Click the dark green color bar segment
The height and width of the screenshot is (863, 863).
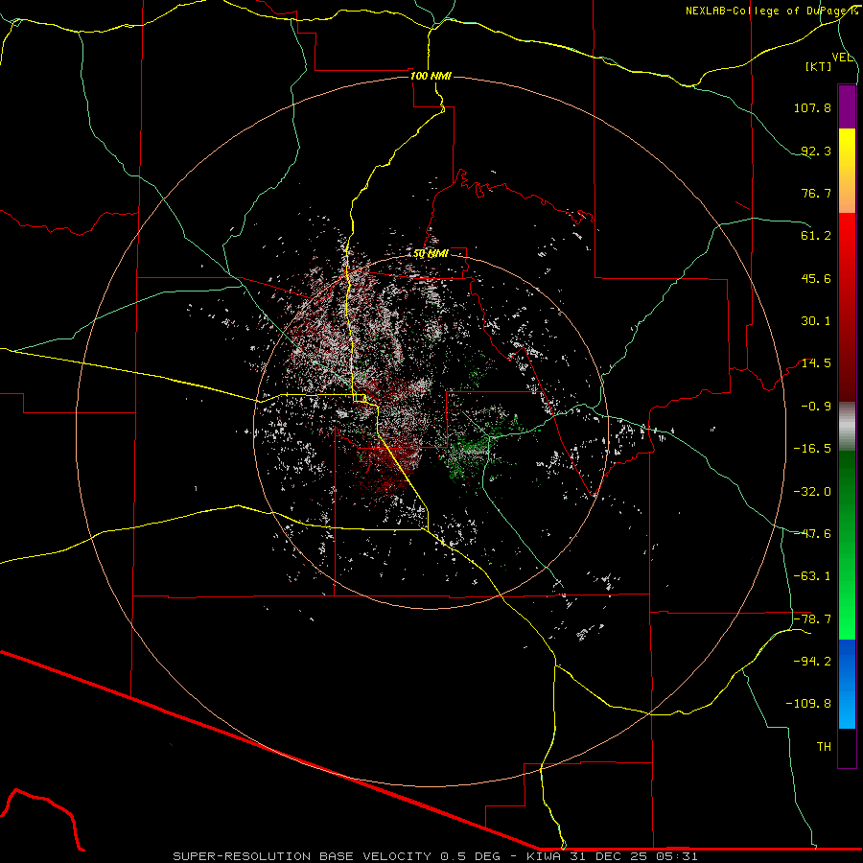[847, 479]
